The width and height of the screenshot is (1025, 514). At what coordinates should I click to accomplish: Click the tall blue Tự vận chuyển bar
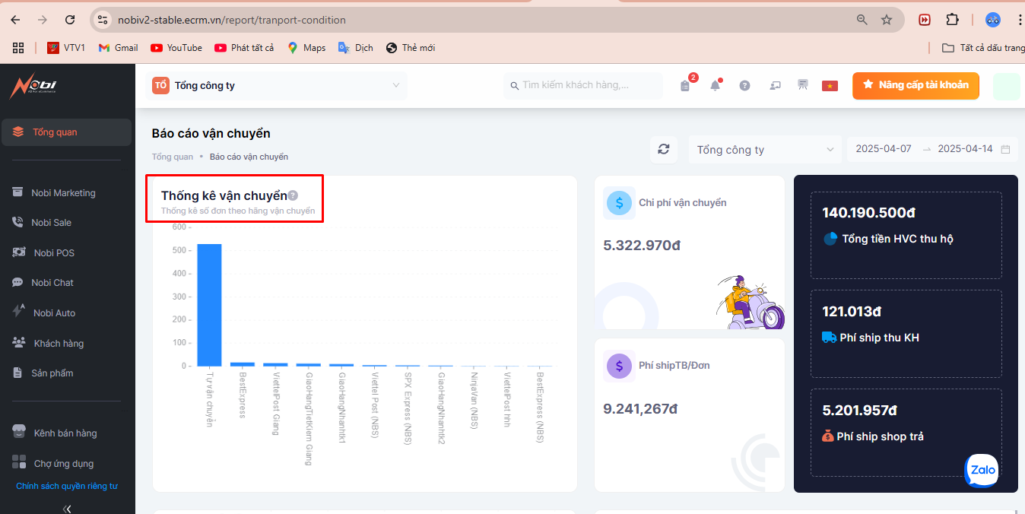(209, 305)
